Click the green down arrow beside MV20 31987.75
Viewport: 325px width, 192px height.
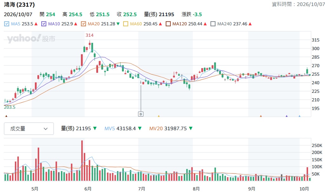[x=191, y=129]
